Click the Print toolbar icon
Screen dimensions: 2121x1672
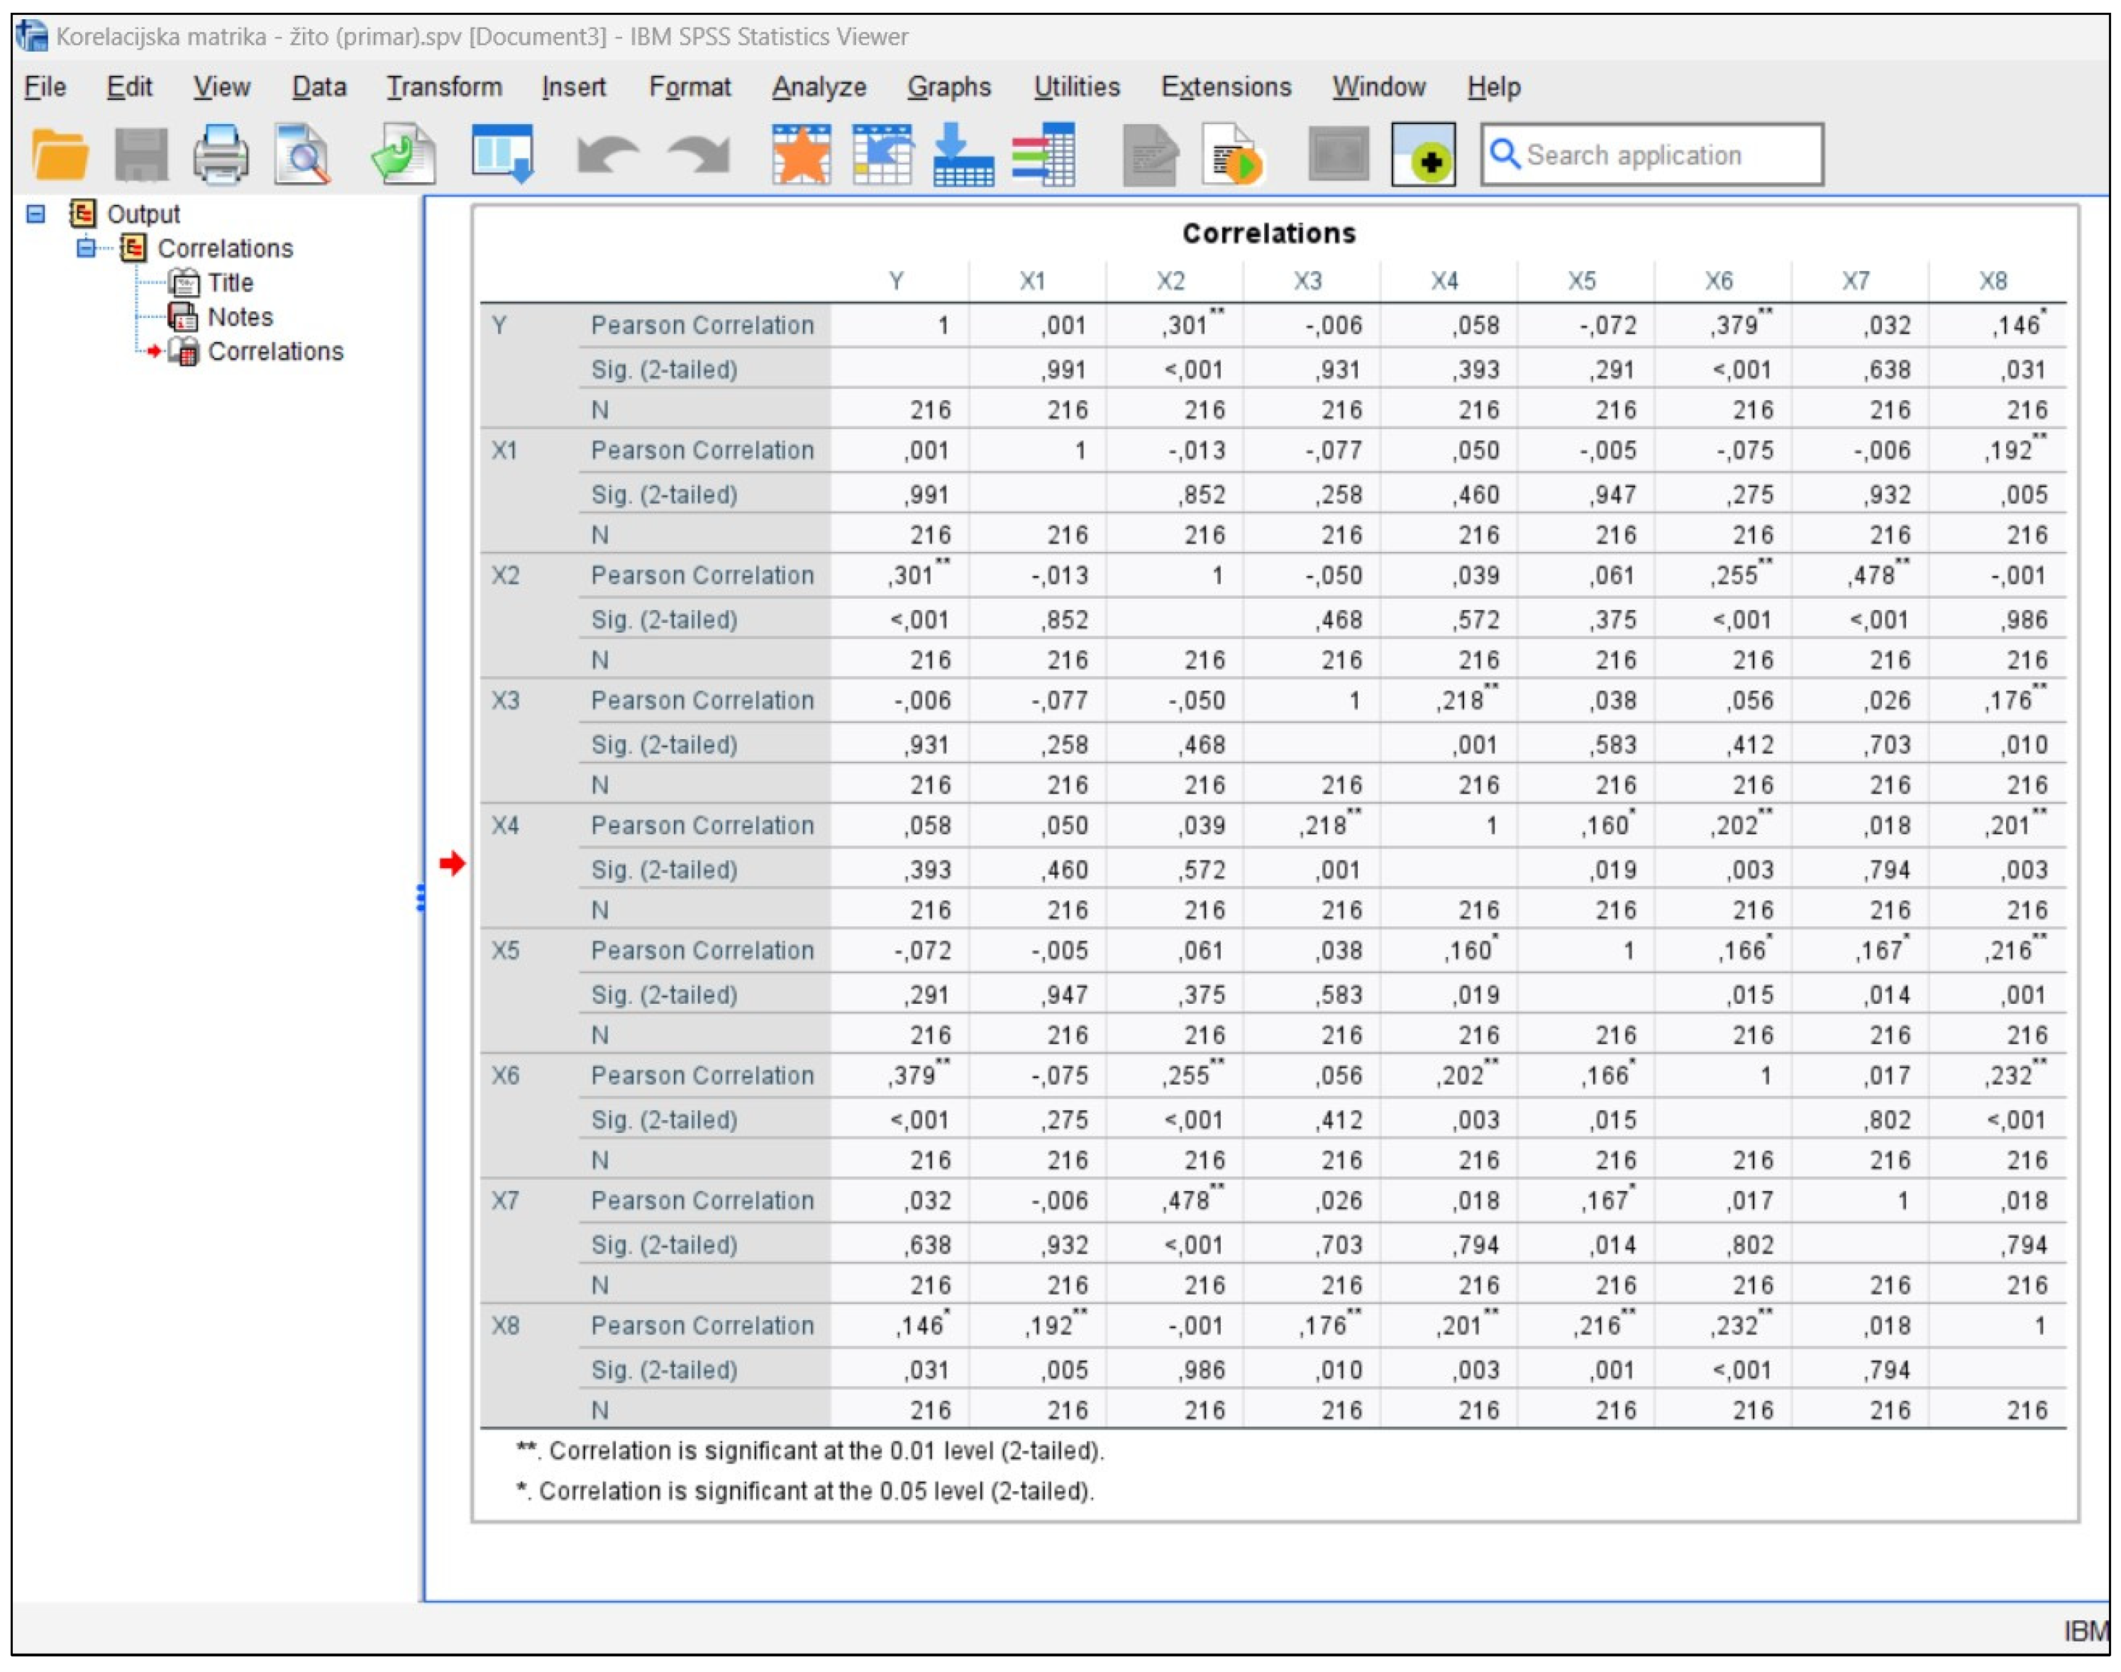(x=220, y=155)
